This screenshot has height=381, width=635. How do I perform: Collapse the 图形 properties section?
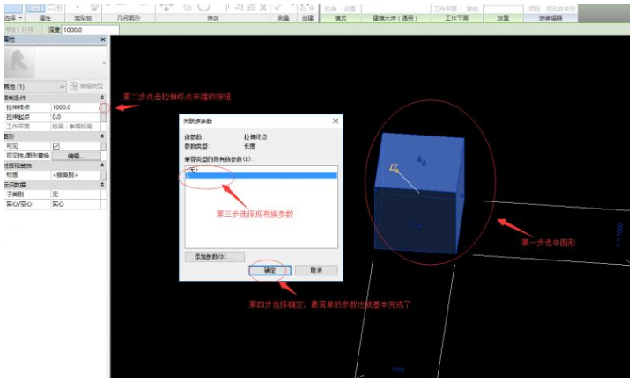(x=103, y=136)
